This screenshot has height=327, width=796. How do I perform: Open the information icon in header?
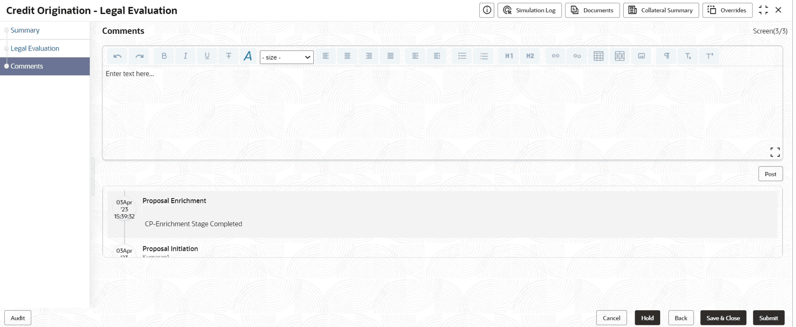click(x=487, y=10)
